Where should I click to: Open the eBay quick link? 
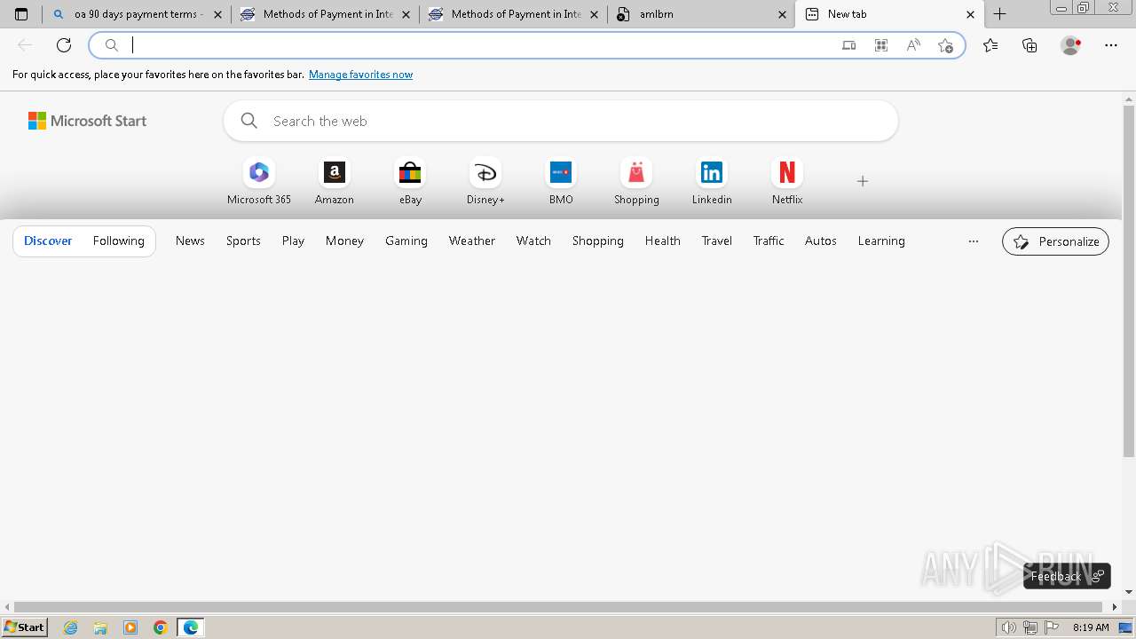coord(410,182)
